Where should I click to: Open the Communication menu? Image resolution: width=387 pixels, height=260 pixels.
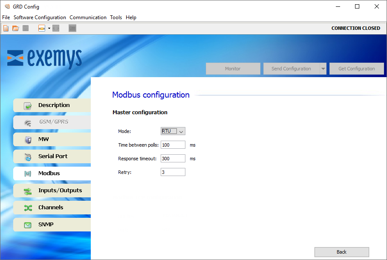(88, 17)
